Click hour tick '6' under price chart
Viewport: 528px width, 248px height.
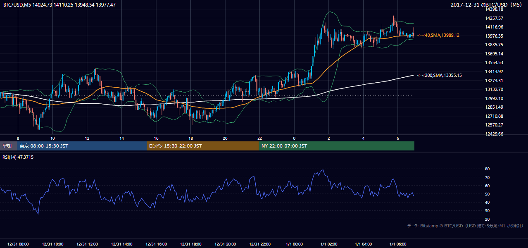[x=398, y=138]
